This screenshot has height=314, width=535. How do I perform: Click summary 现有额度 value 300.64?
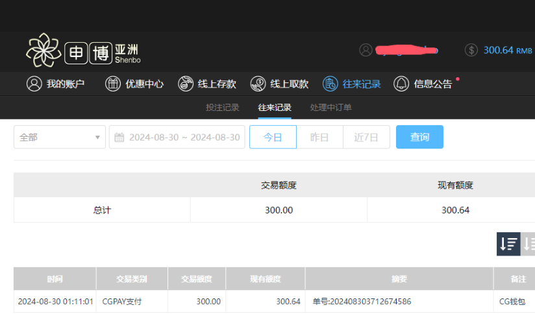tap(456, 210)
